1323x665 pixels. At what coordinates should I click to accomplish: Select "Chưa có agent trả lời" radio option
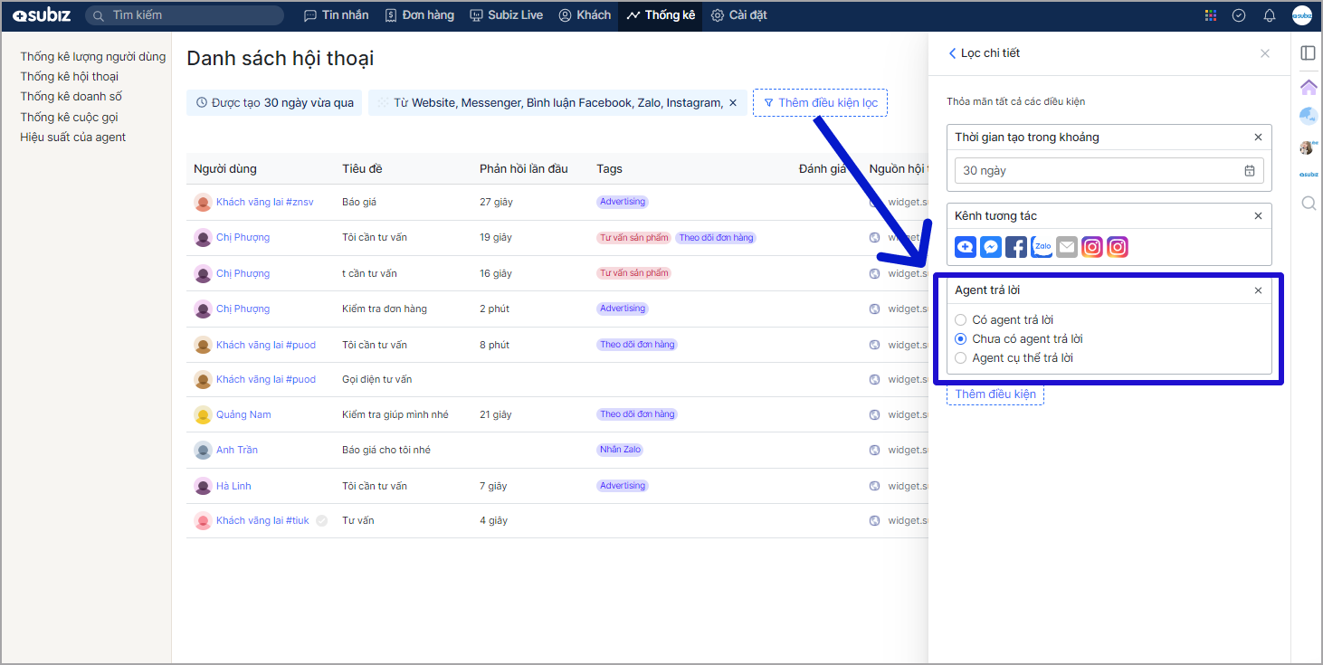[961, 338]
